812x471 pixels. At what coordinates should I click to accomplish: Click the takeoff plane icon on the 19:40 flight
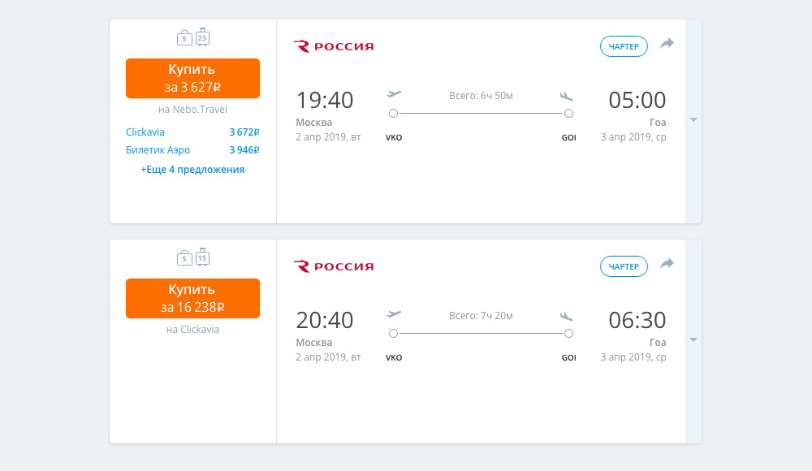394,93
